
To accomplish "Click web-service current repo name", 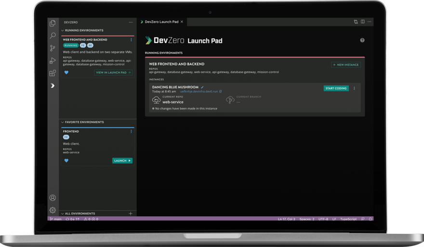I will tap(173, 102).
